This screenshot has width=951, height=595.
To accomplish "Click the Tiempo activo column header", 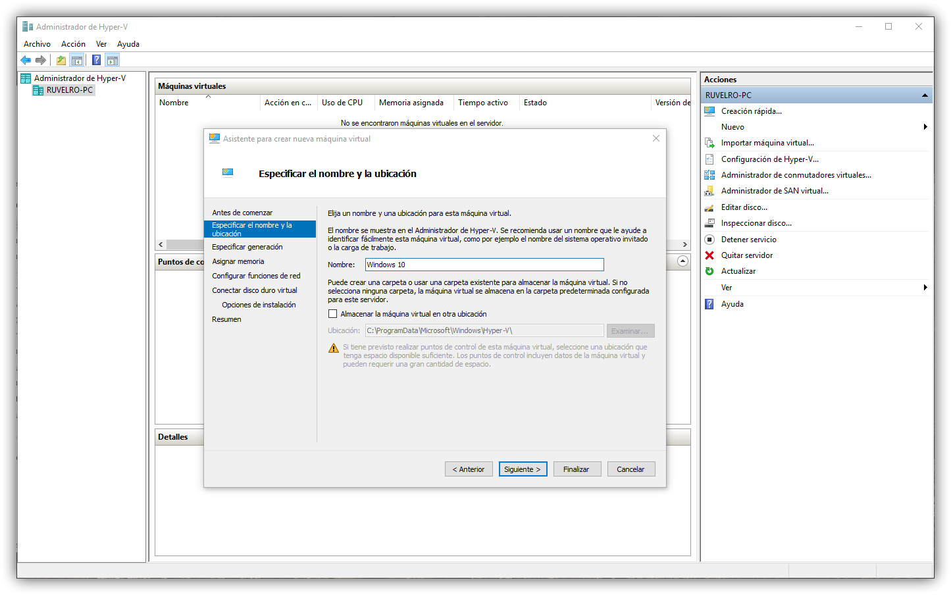I will (486, 103).
